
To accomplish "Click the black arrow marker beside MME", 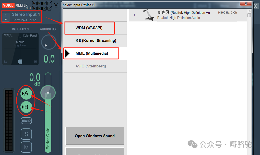I will (67, 53).
